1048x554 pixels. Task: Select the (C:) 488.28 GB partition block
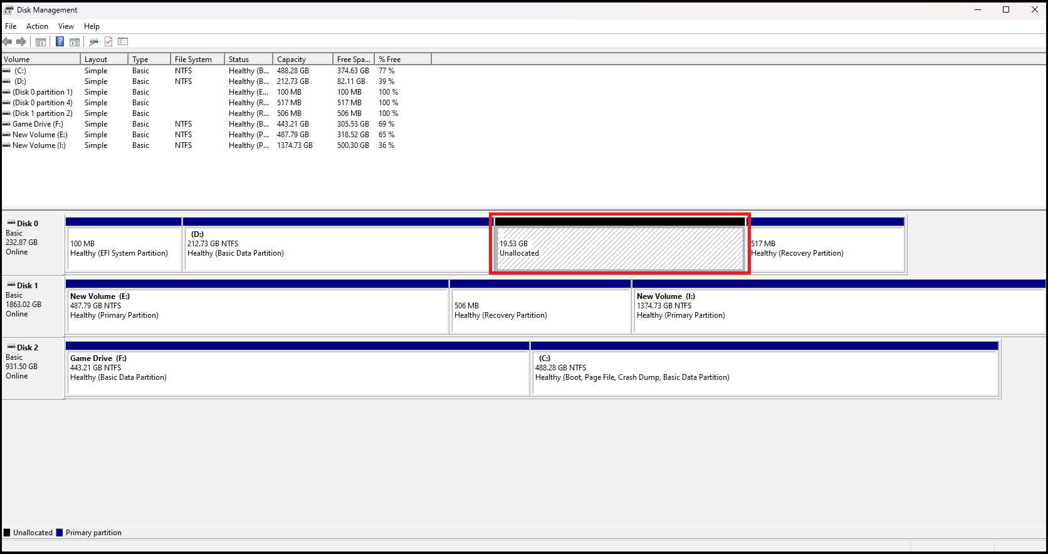pos(764,373)
